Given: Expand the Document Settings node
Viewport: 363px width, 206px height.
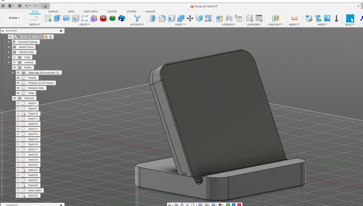Looking at the screenshot, I should coord(9,42).
